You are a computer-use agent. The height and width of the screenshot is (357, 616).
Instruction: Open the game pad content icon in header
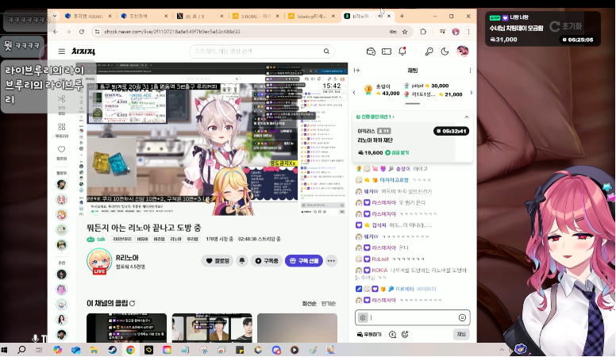pyautogui.click(x=371, y=52)
